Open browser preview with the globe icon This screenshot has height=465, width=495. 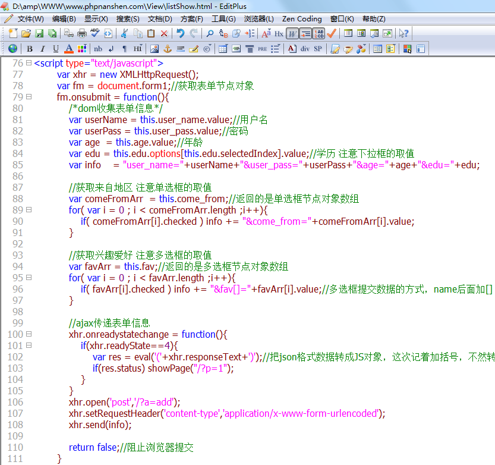[12, 49]
